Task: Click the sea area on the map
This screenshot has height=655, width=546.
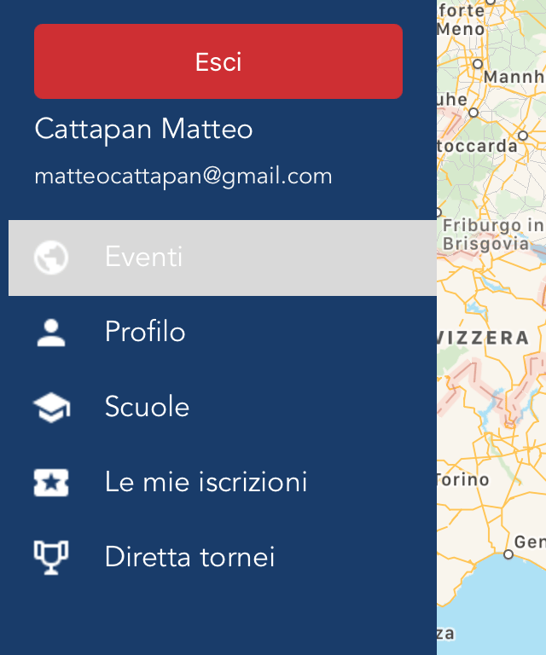Action: tap(502, 610)
